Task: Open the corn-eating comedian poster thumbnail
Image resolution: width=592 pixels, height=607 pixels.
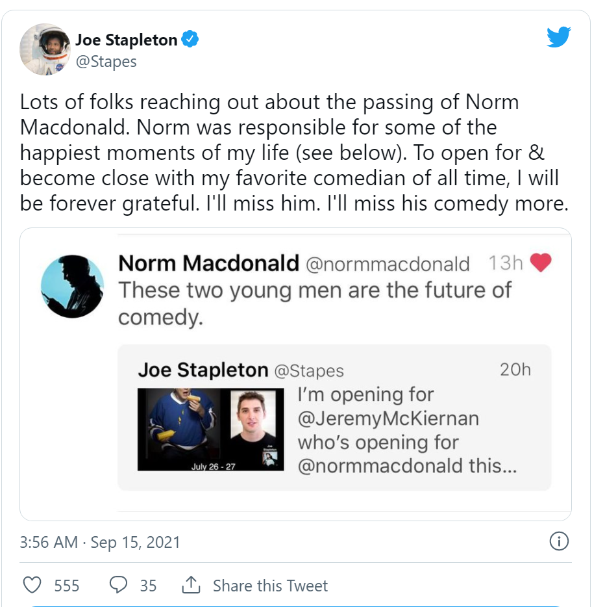Action: 184,429
